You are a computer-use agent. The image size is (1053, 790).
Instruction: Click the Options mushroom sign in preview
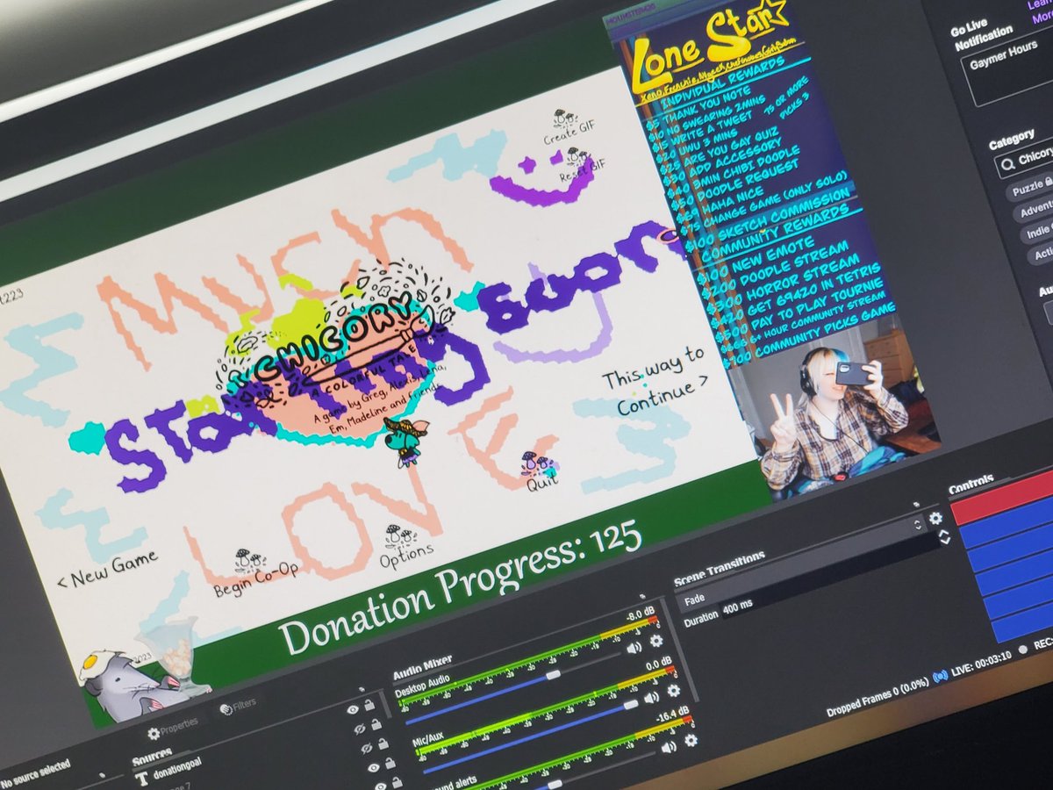(404, 547)
